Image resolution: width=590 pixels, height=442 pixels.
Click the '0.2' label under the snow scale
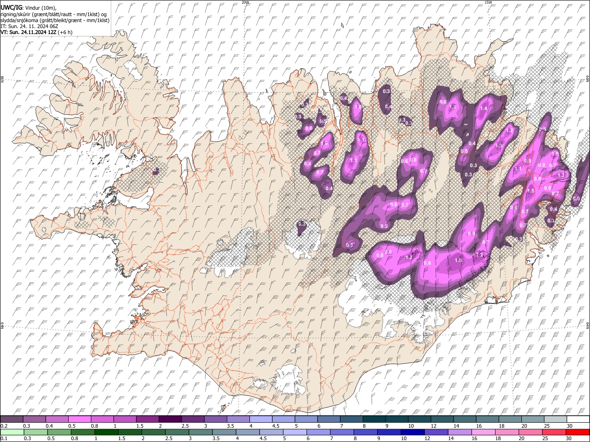(x=4, y=425)
